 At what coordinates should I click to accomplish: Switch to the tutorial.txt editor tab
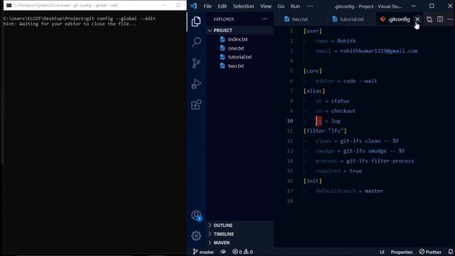(x=351, y=19)
